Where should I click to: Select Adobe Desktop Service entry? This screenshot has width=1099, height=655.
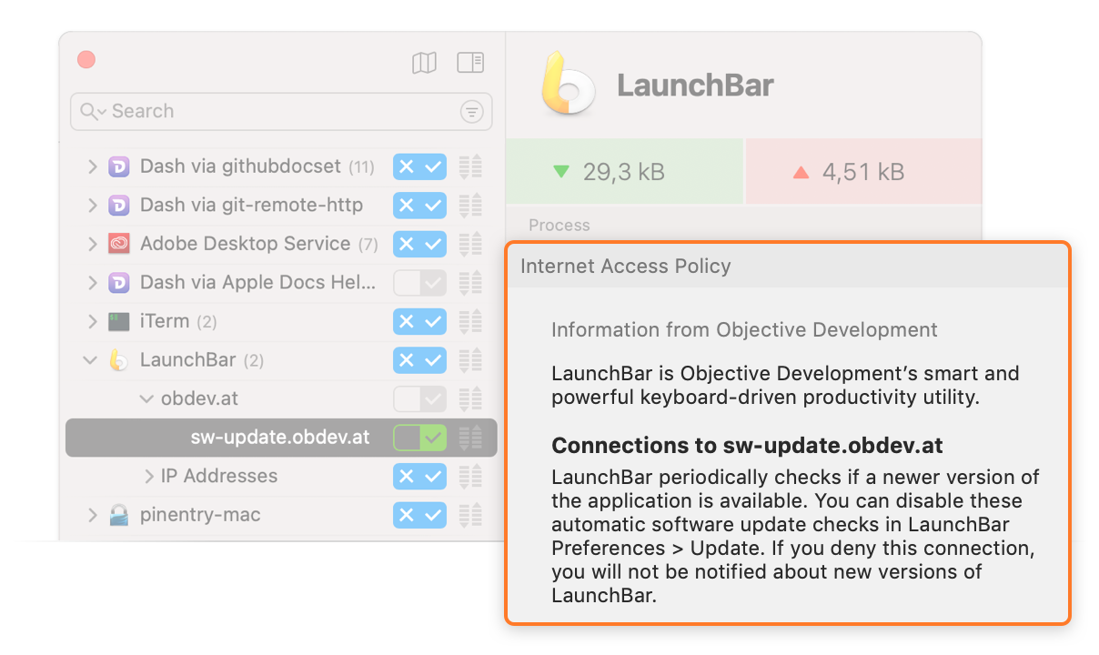point(245,244)
